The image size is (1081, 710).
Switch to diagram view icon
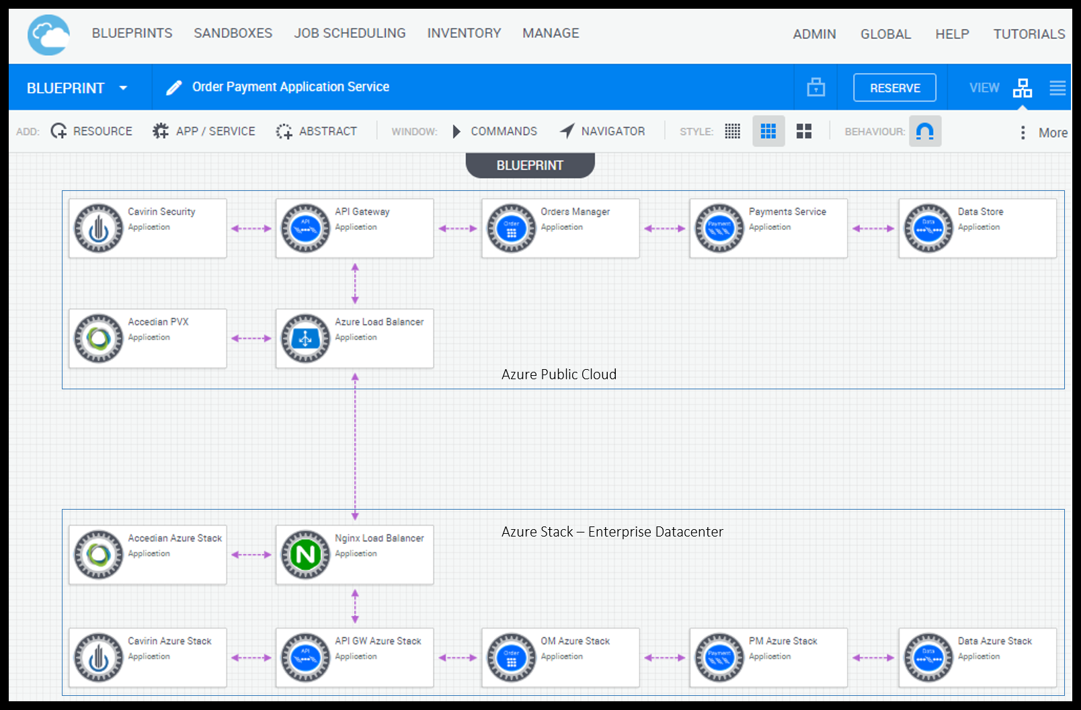[1023, 87]
